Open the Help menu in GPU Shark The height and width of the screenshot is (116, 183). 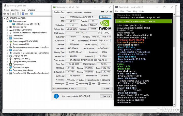pos(135,11)
